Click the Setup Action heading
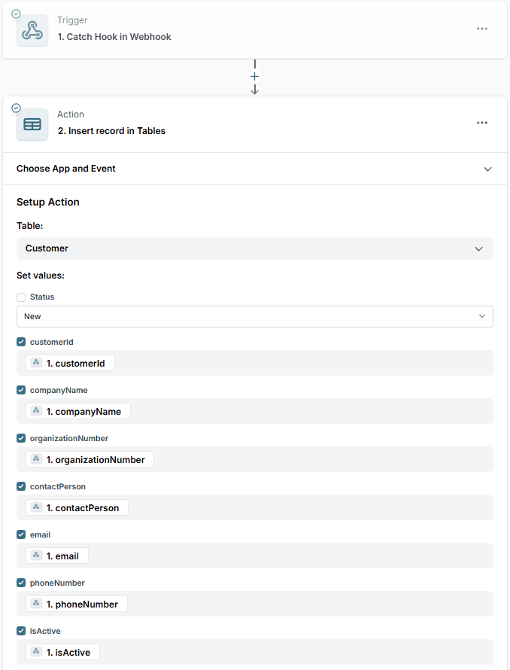This screenshot has width=510, height=670. click(x=48, y=202)
